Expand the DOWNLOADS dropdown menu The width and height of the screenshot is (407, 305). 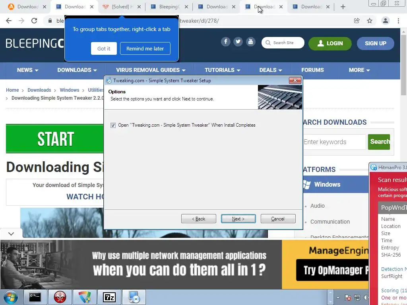point(77,70)
